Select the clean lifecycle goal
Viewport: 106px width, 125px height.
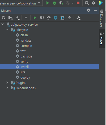[x=24, y=35]
